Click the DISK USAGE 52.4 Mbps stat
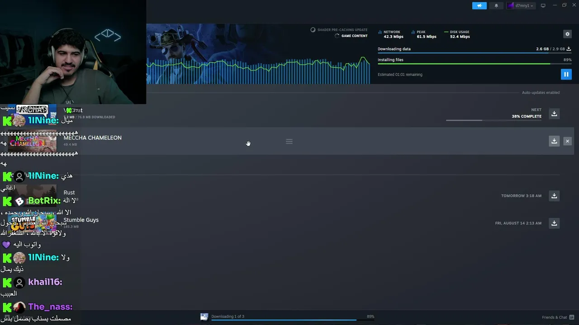Viewport: 579px width, 325px height. tap(457, 34)
